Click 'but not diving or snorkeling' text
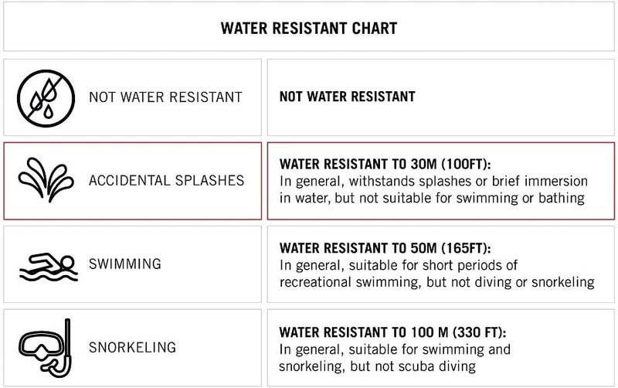The image size is (618, 388). coord(511,282)
